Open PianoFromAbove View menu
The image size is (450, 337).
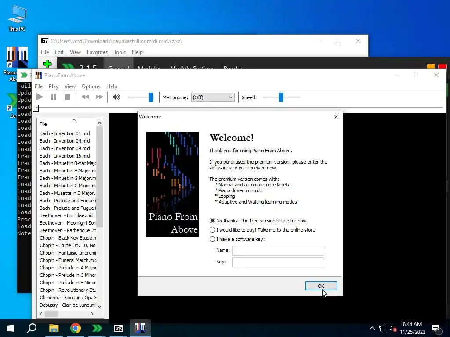pyautogui.click(x=70, y=86)
